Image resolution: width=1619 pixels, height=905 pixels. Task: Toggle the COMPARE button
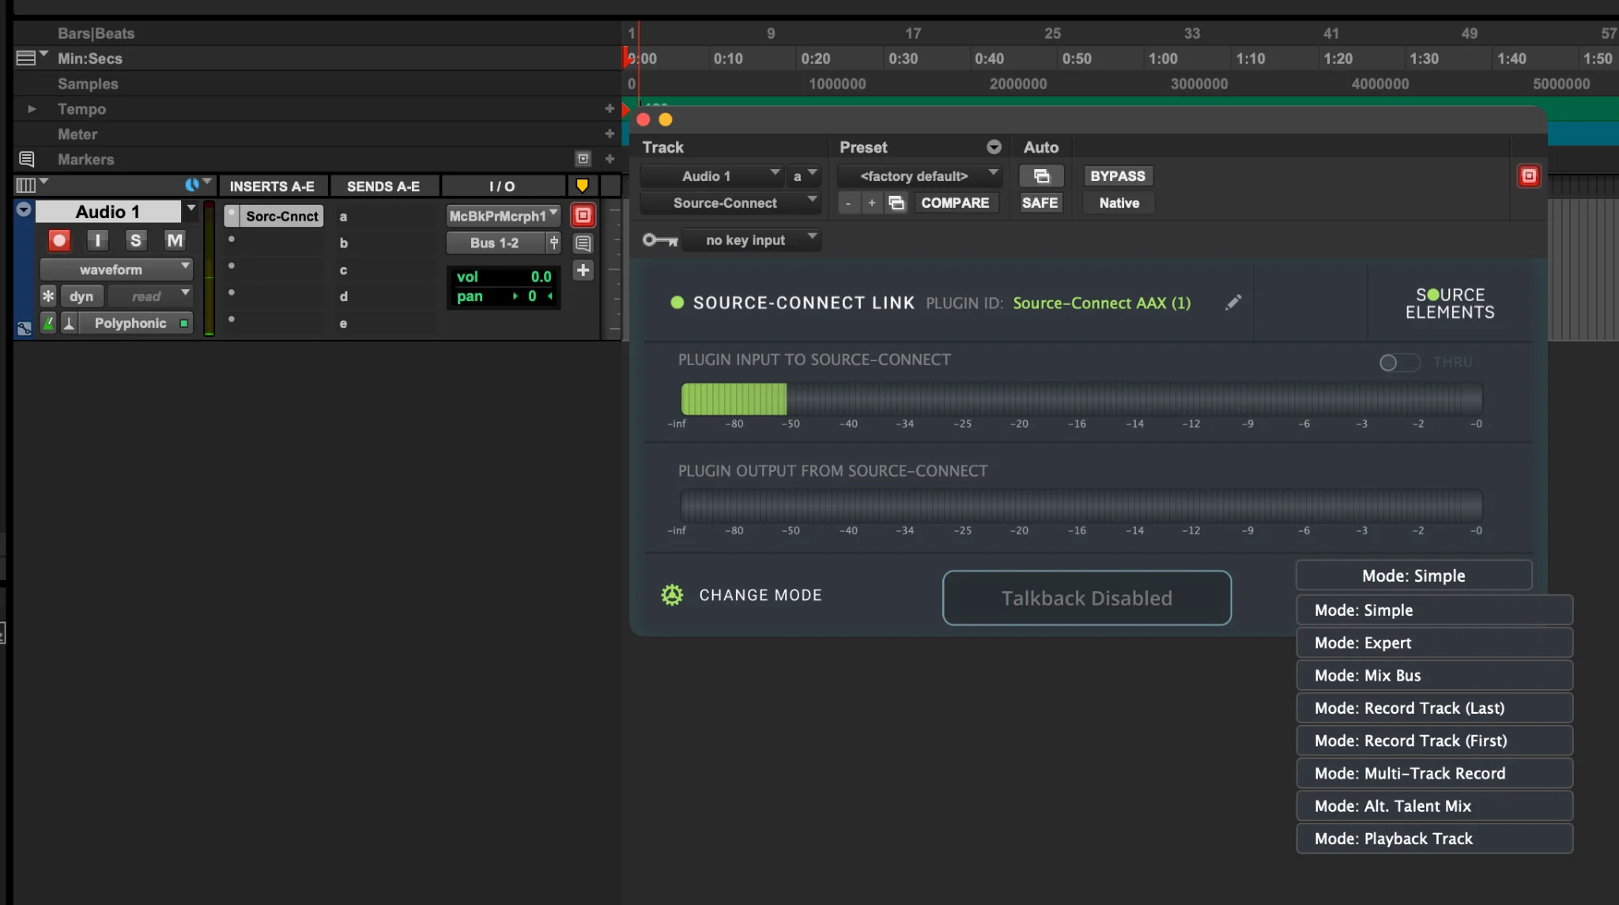pos(955,203)
